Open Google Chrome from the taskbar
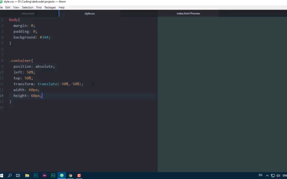Screen dimensions: 287x179 coord(70,175)
